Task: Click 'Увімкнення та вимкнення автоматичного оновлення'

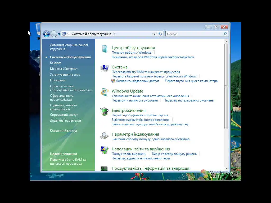Action: pyautogui.click(x=150, y=96)
